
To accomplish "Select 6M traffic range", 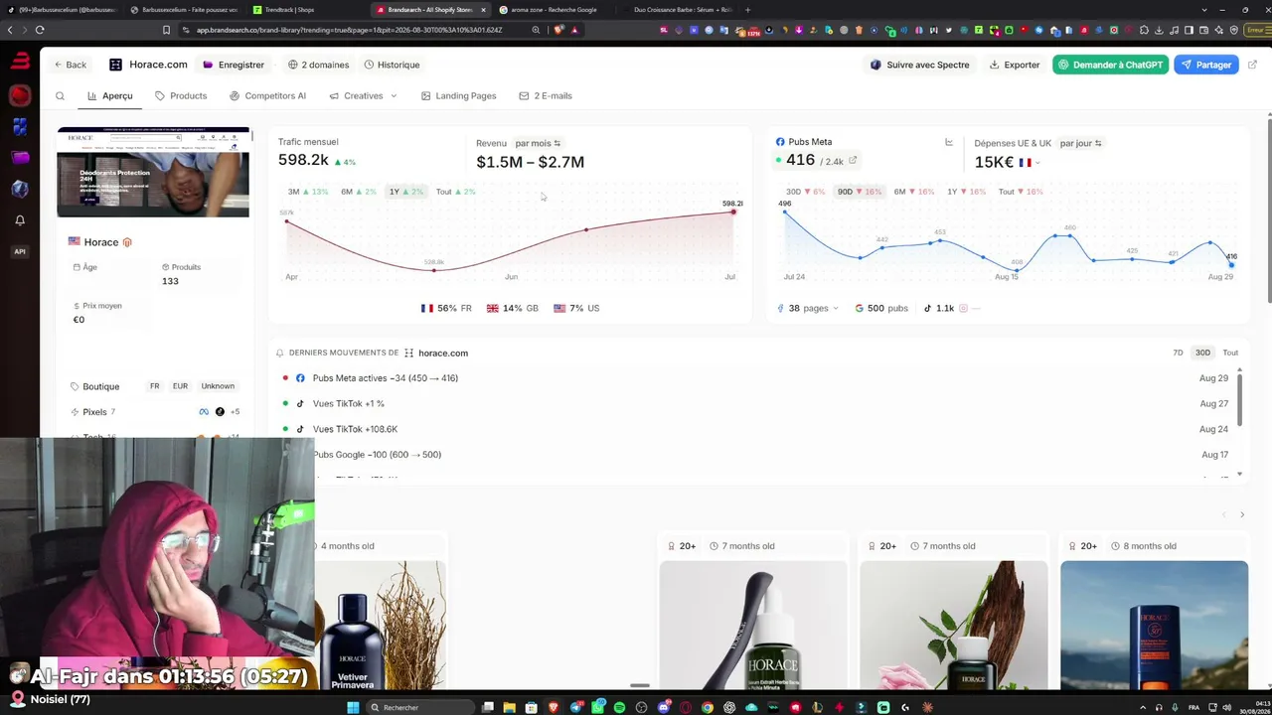I will (x=359, y=192).
